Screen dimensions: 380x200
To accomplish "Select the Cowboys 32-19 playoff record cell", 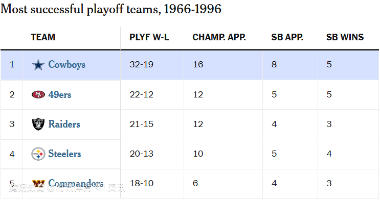I will click(x=152, y=65).
